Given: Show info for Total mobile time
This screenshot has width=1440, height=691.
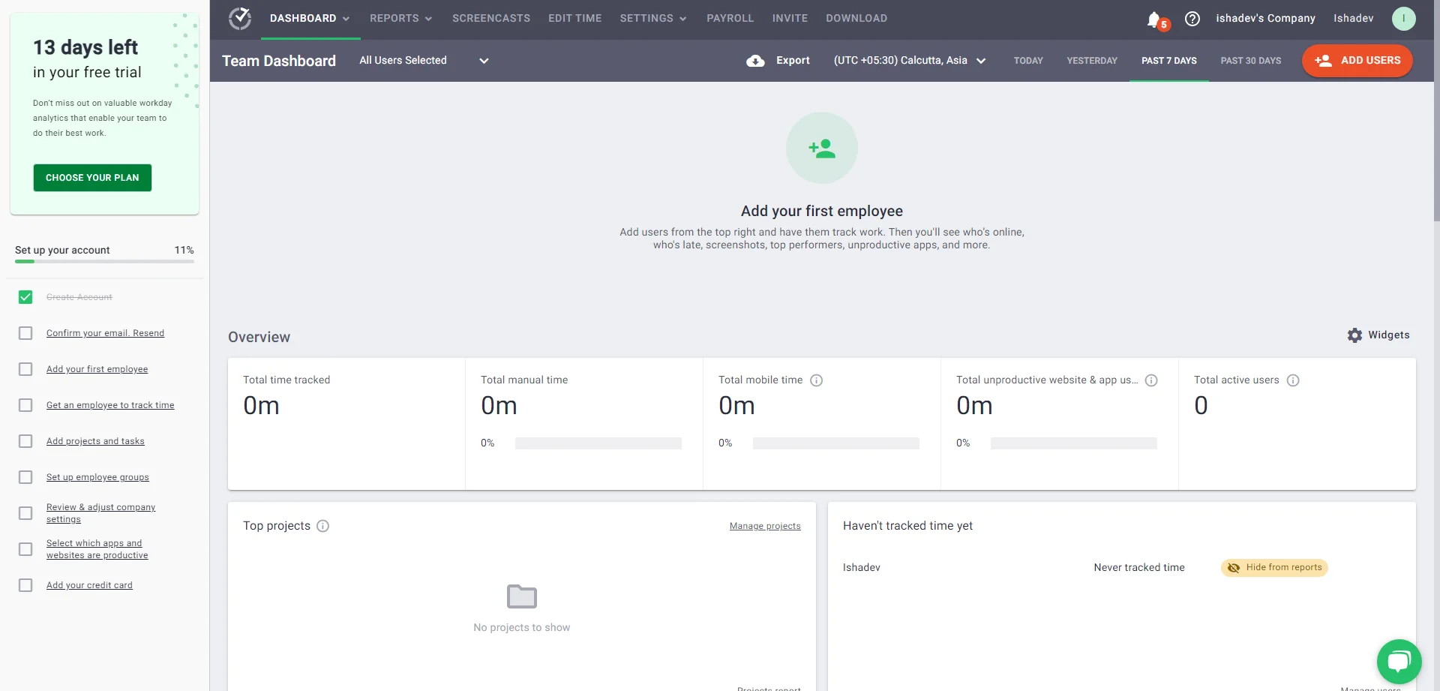Looking at the screenshot, I should [817, 380].
